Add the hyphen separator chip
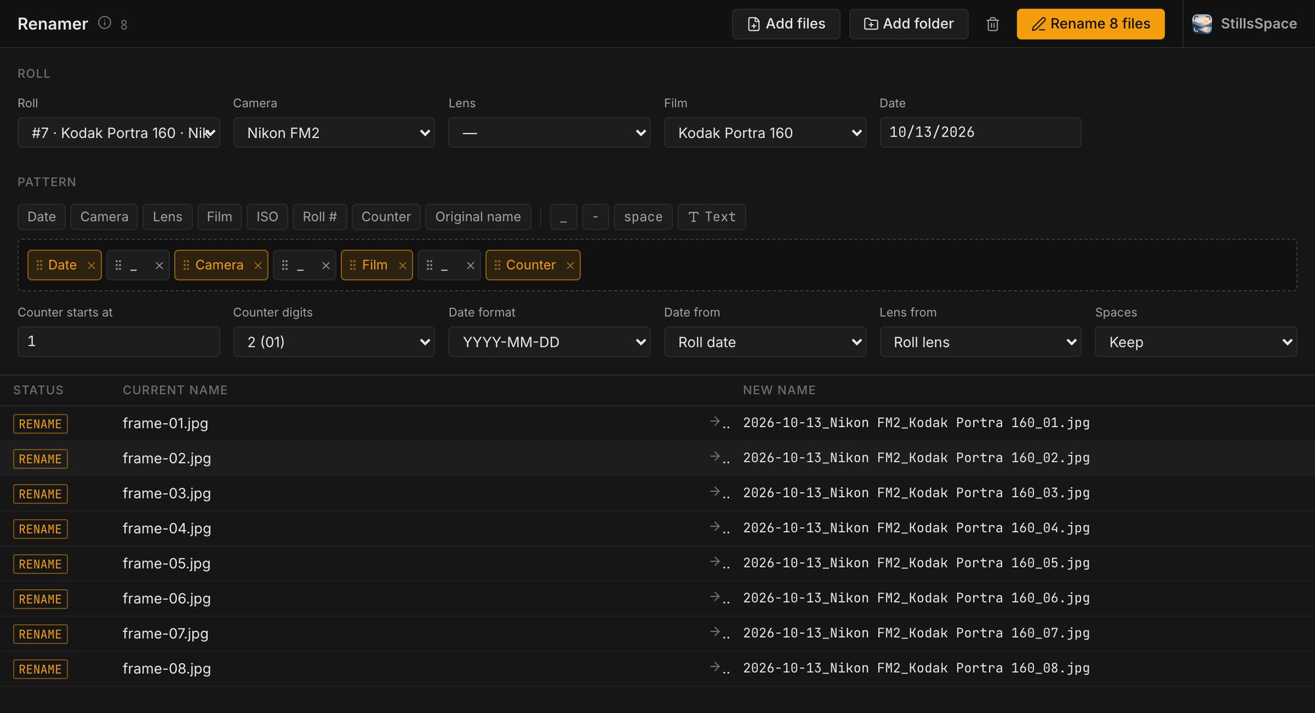1315x713 pixels. point(596,217)
